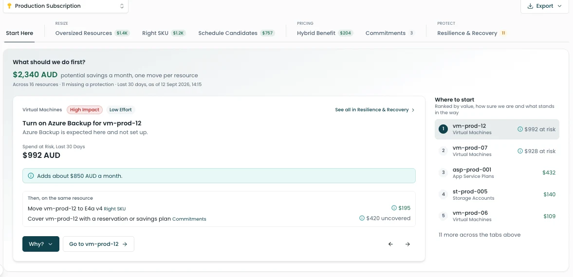
Task: Follow See all in Resilience & Recovery link
Action: (x=375, y=110)
